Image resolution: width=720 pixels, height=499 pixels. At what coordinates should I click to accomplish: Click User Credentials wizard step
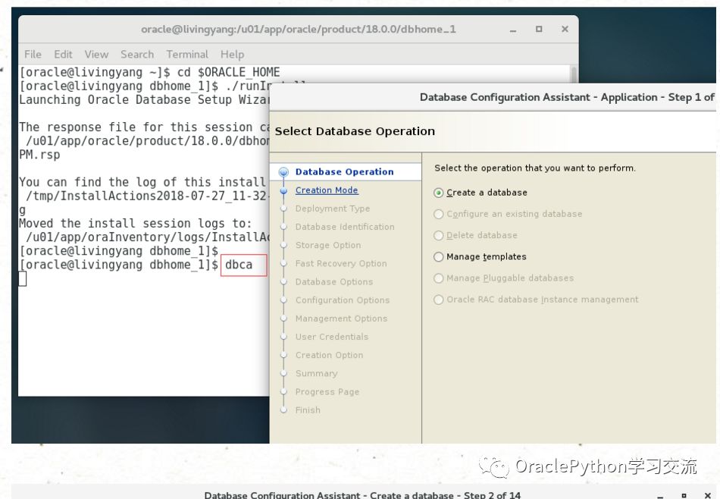(331, 337)
